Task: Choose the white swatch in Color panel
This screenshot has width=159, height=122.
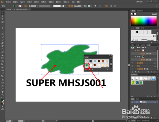Action: 135,14
